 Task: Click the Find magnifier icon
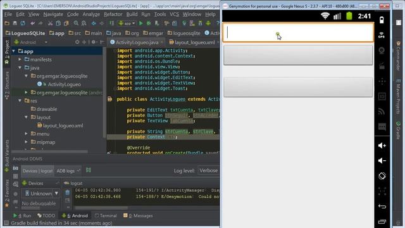point(76,23)
